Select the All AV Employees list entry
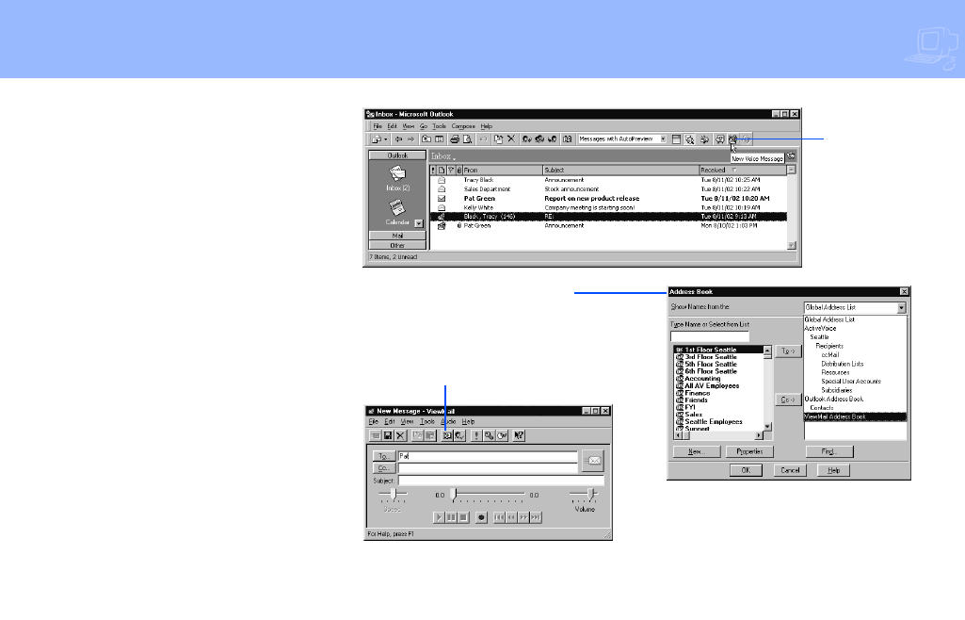 tap(712, 386)
